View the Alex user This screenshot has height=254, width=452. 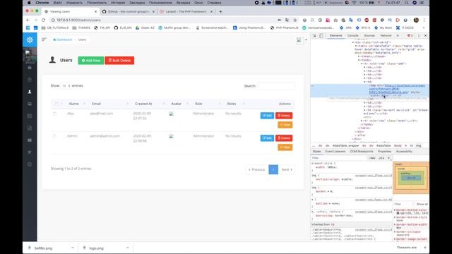[285, 125]
